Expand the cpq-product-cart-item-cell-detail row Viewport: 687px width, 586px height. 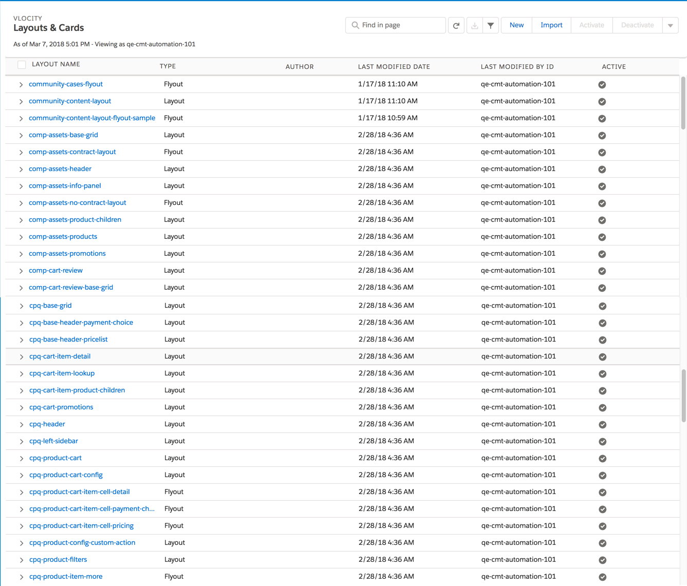click(x=22, y=493)
